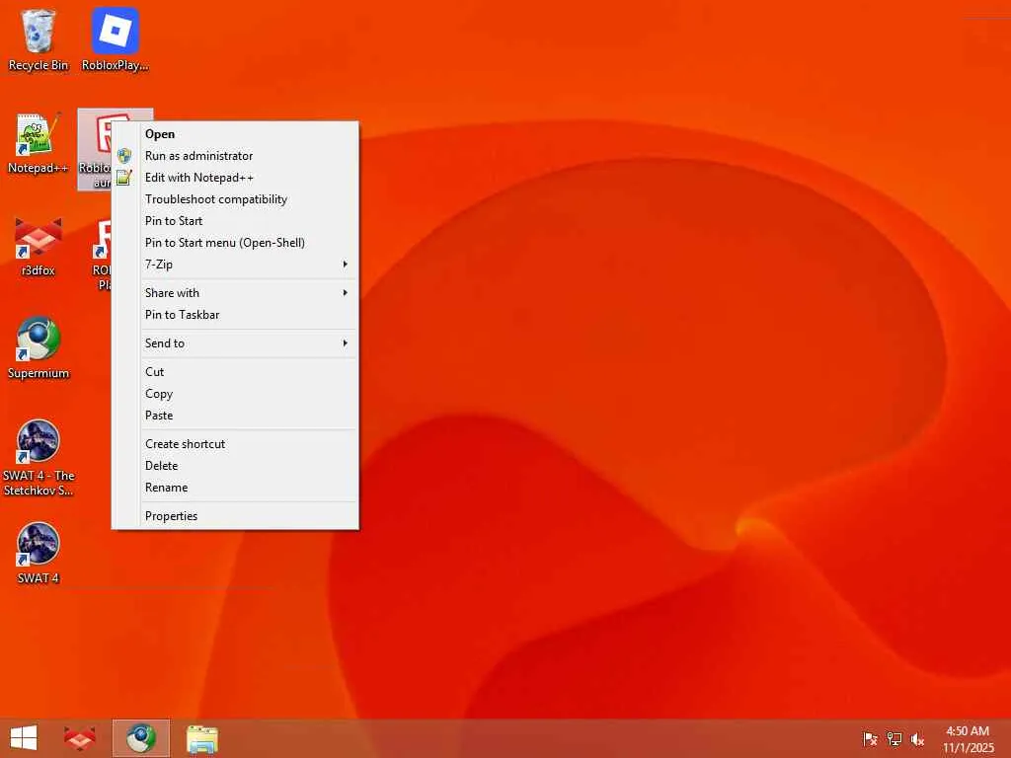Select the Notepad++ desktop shortcut
1011x758 pixels.
[39, 143]
